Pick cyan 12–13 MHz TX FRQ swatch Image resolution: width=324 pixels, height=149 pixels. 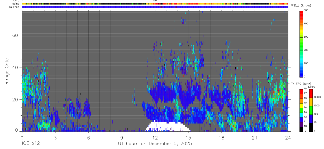coord(301,115)
